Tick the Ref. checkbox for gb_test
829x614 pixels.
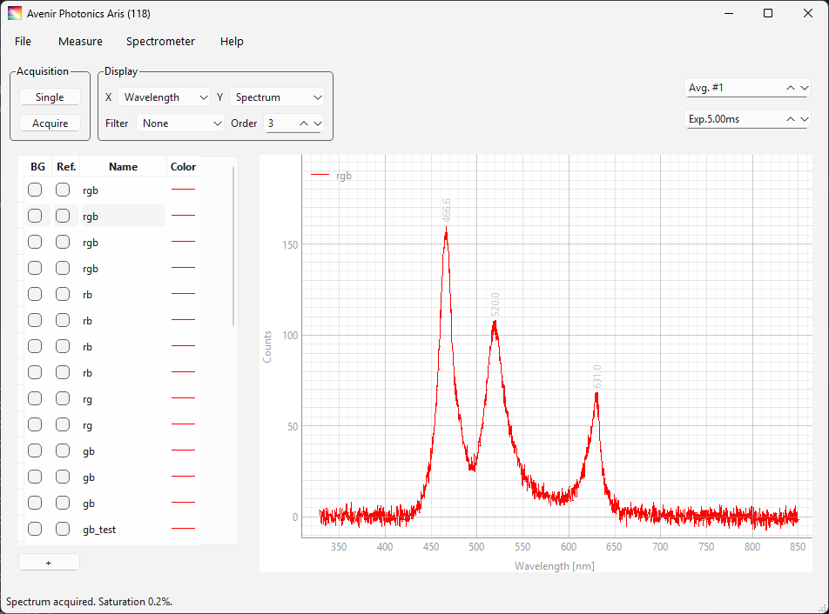63,529
